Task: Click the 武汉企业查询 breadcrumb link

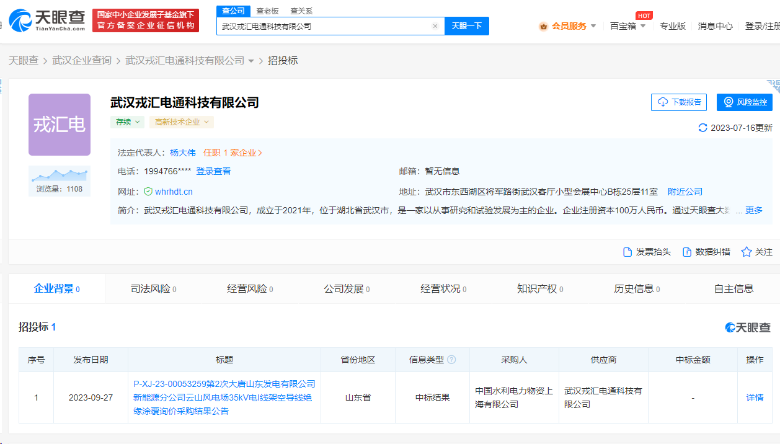Action: click(82, 61)
